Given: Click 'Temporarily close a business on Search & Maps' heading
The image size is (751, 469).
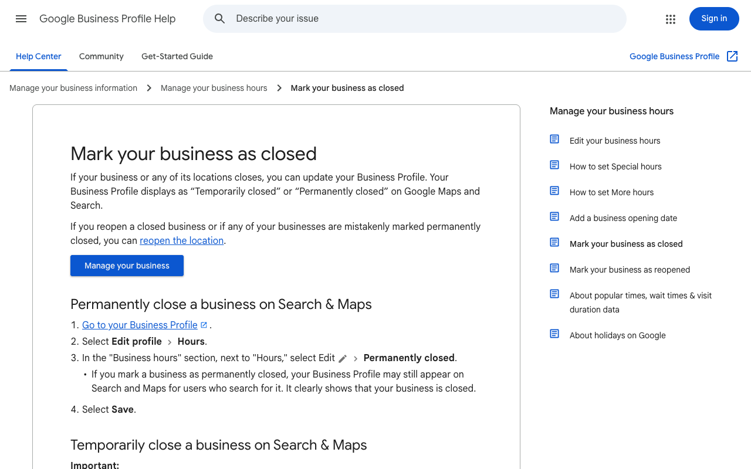Looking at the screenshot, I should click(x=219, y=445).
